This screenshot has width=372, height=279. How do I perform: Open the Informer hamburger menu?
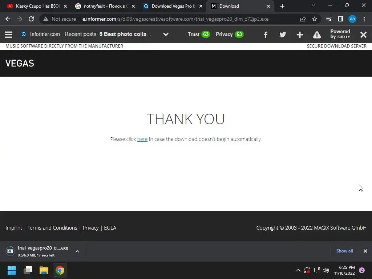click(9, 35)
